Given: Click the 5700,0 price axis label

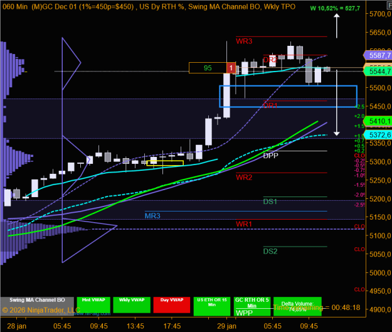Looking at the screenshot, I should 380,14.
